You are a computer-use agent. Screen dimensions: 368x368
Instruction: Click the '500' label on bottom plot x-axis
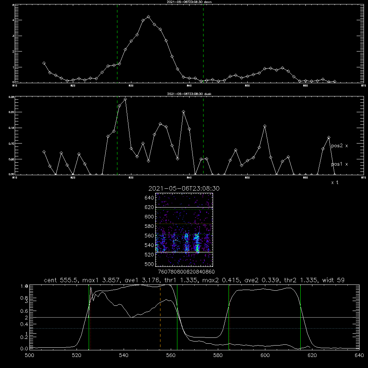tap(29, 355)
